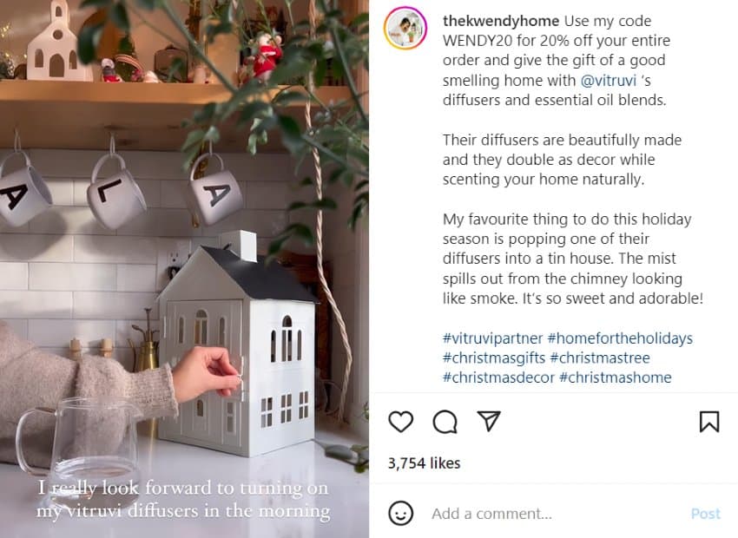The image size is (738, 538).
Task: Open #homefortheholidays hashtag
Action: 620,338
